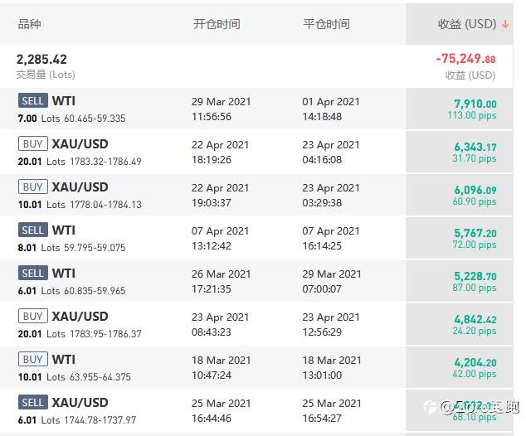Click BUY badge on WTI 10.01 lots trade
Viewport: 526px width, 436px height.
click(x=33, y=359)
